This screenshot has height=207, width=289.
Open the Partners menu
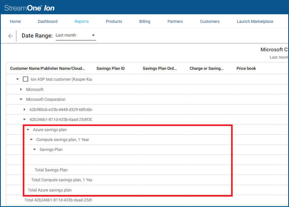click(175, 22)
